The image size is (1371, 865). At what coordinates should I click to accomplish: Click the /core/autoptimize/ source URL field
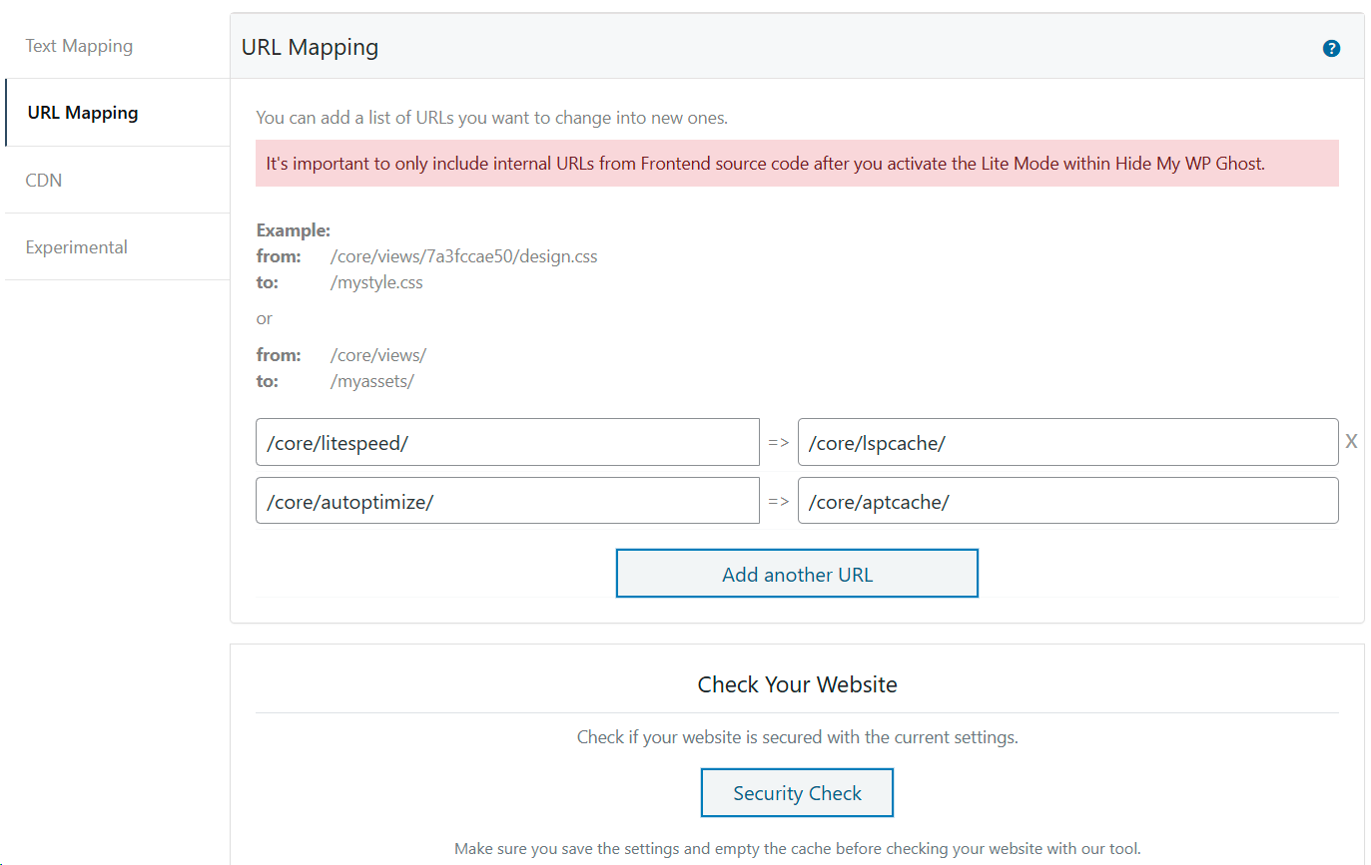(507, 502)
